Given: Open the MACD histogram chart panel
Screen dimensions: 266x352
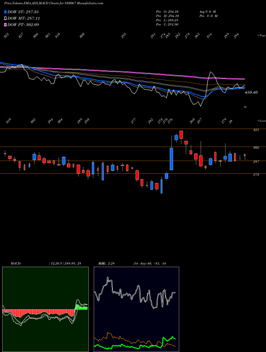Looking at the screenshot, I should coord(45,309).
